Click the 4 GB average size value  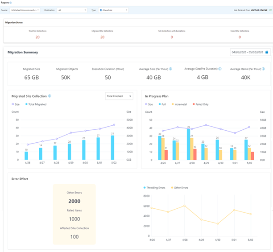(203, 77)
